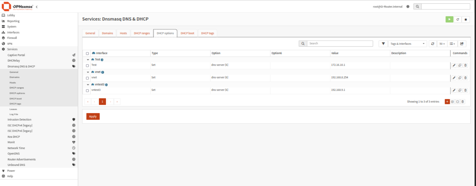
Task: Export the table using the export icon
Action: pos(462,44)
